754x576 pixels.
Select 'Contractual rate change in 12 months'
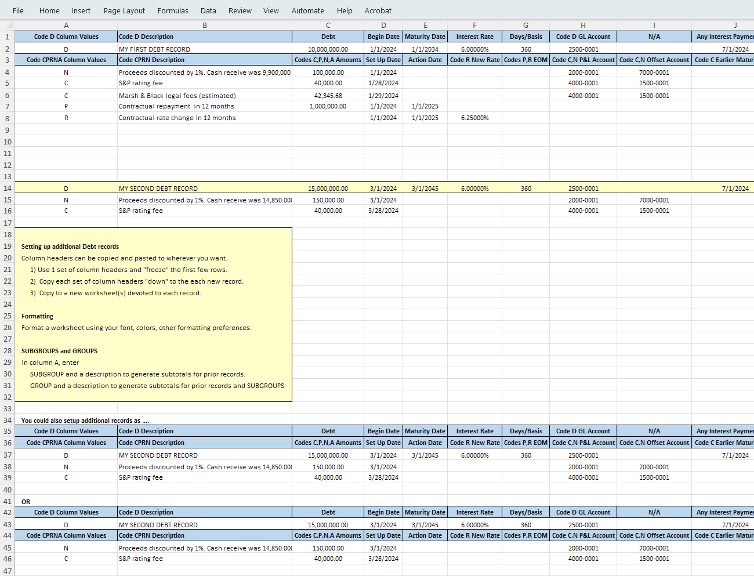[x=205, y=118]
